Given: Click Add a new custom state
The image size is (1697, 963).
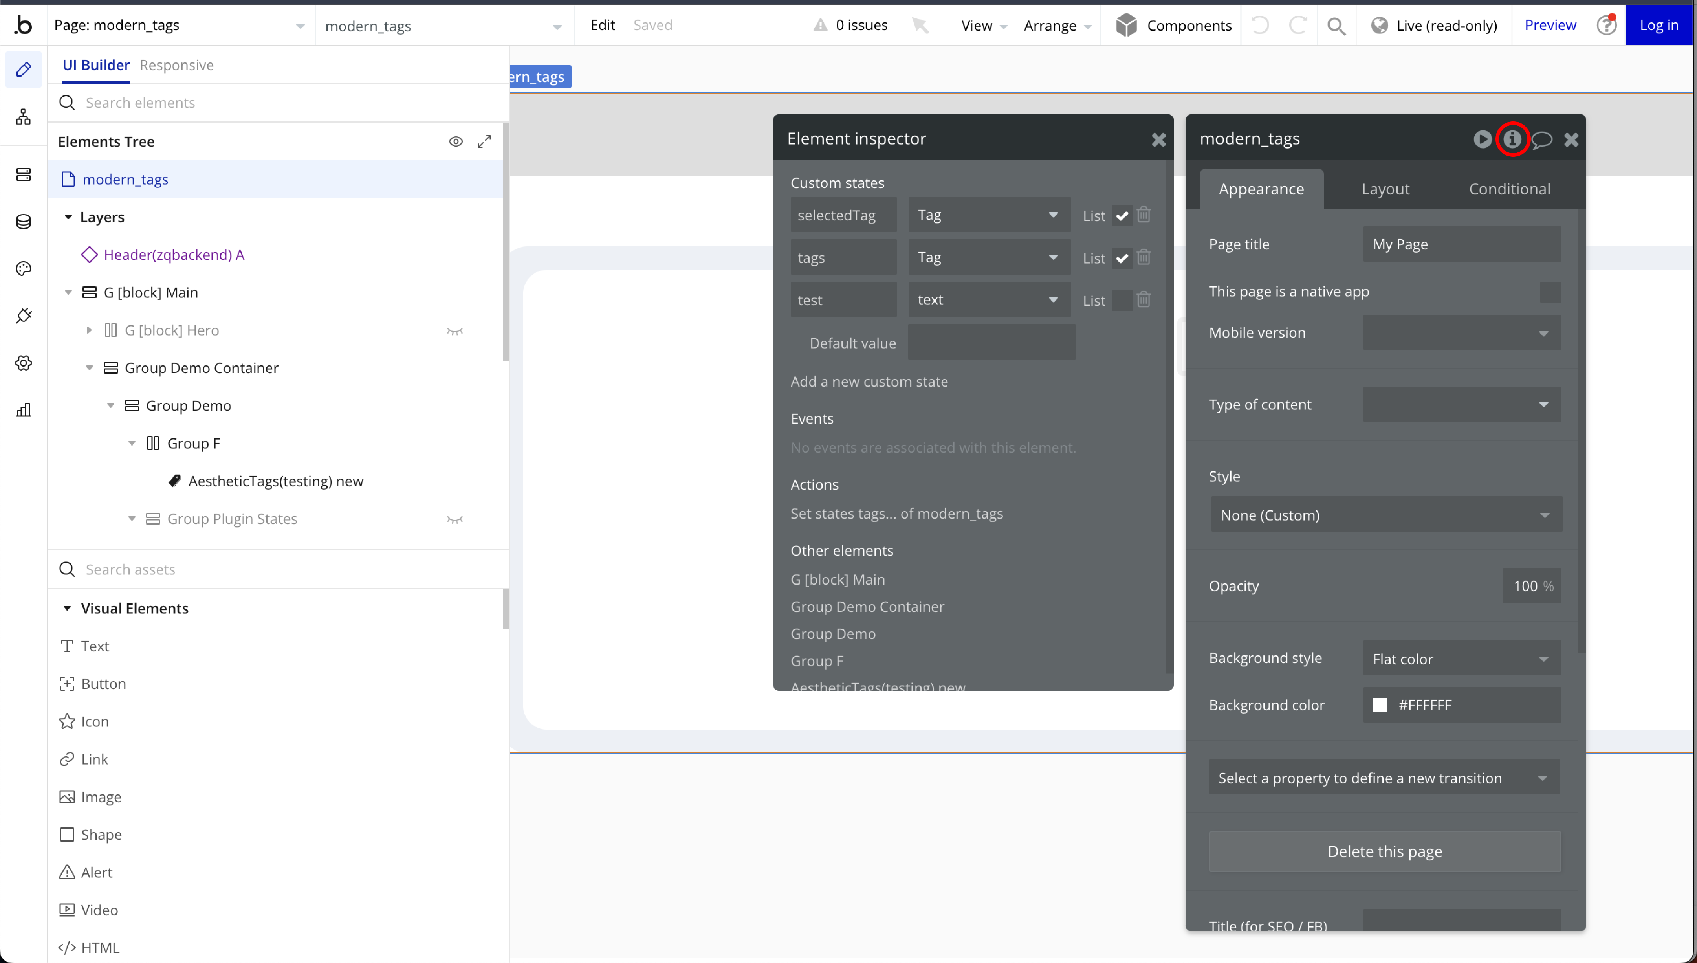Looking at the screenshot, I should (x=869, y=382).
